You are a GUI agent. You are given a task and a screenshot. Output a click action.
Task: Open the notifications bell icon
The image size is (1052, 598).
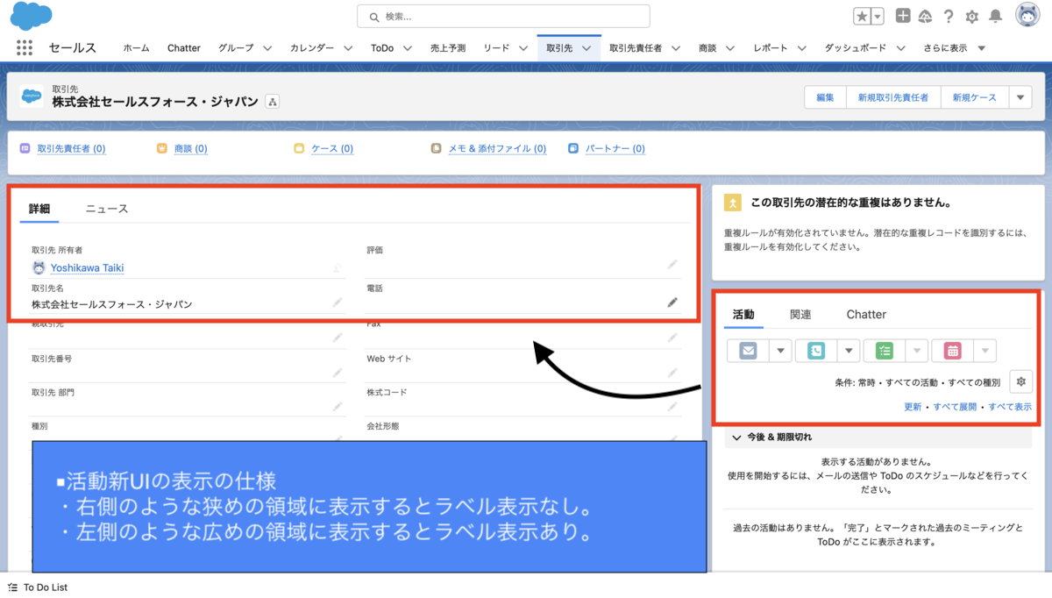click(x=995, y=15)
